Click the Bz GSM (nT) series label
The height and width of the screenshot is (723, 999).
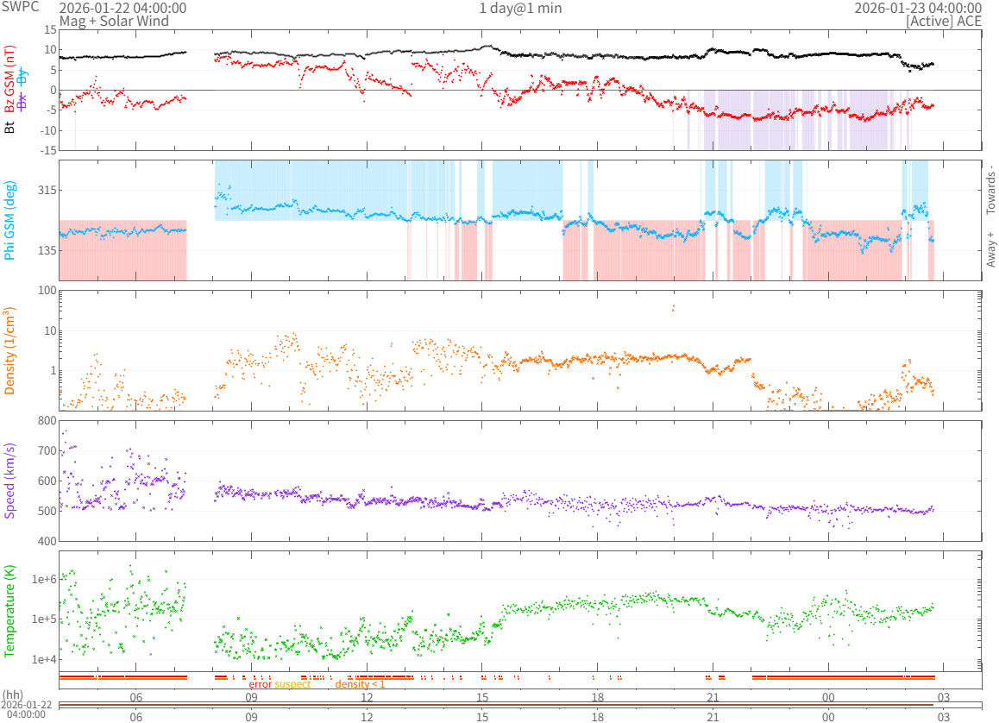click(x=10, y=80)
